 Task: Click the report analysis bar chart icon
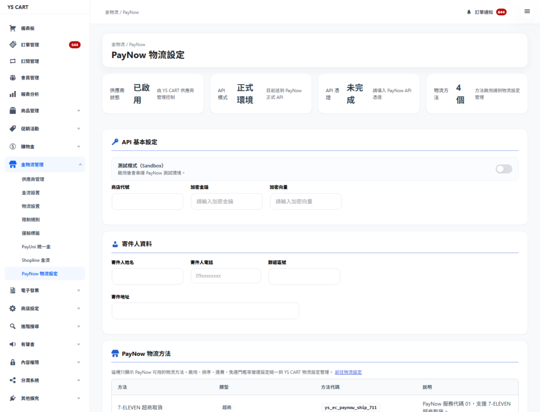pos(13,94)
